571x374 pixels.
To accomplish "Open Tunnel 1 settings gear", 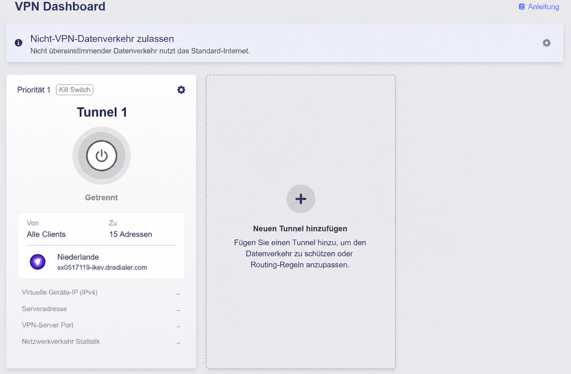I will click(181, 90).
